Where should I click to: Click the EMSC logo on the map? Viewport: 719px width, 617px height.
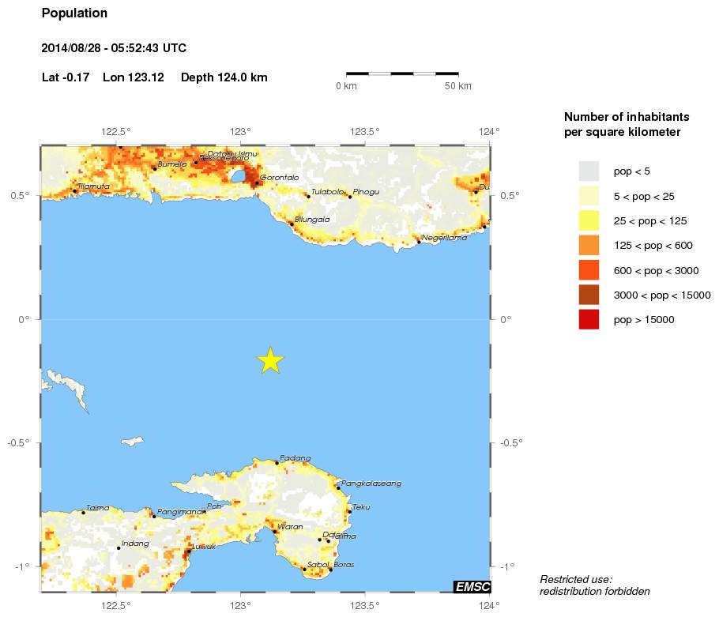472,586
